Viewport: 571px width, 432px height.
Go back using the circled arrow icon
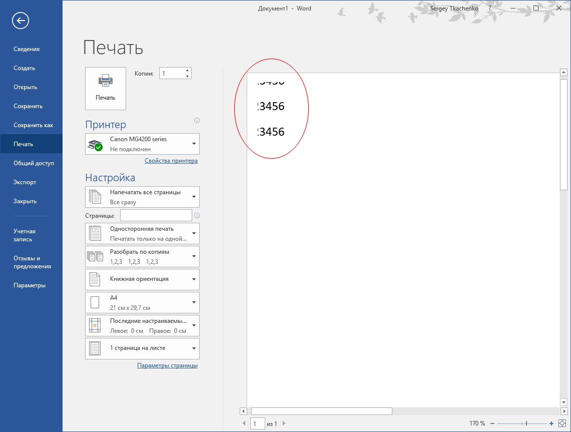21,21
